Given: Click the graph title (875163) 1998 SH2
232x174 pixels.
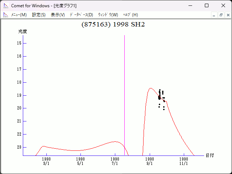Looking at the screenshot, I should coord(113,24).
